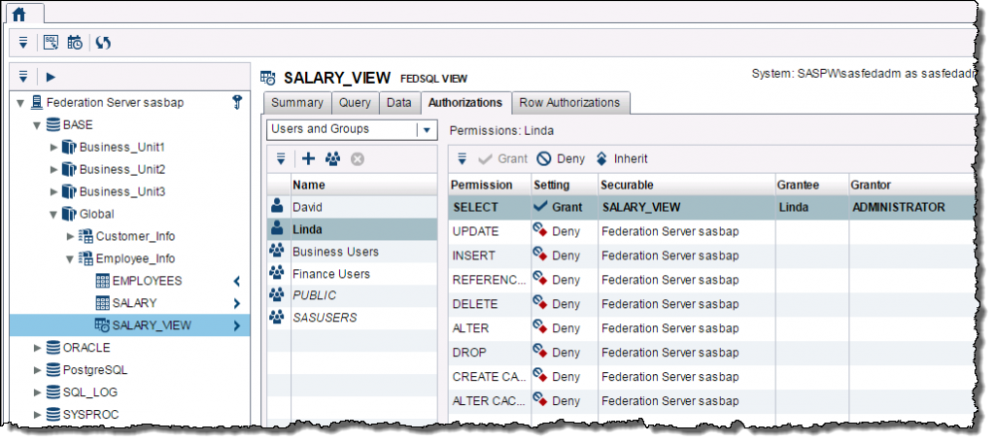Select the UPDATE permission row
Image resolution: width=995 pixels, height=443 pixels.
pos(476,231)
